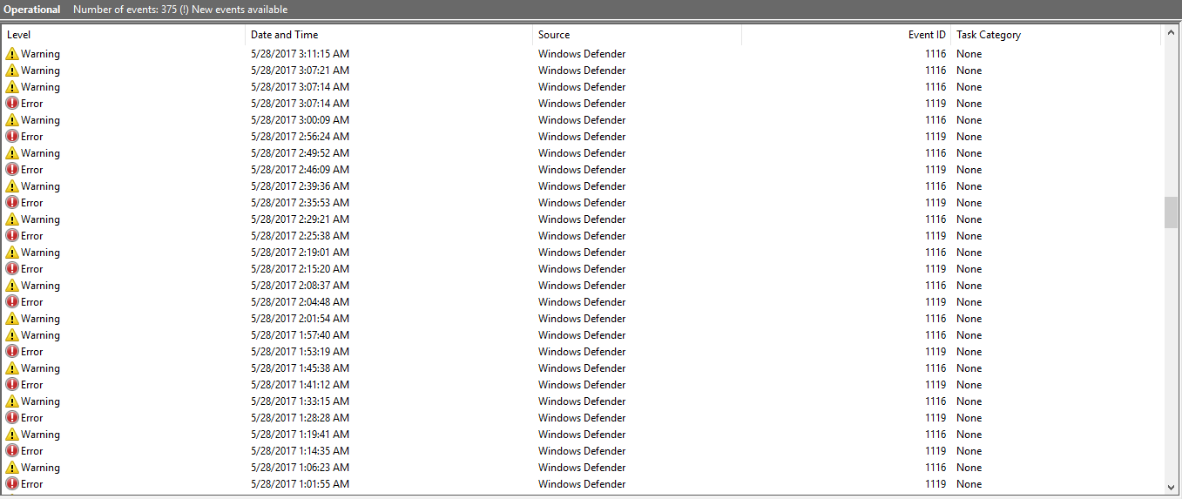Sort by the Date and Time column header
The width and height of the screenshot is (1182, 499).
(388, 35)
